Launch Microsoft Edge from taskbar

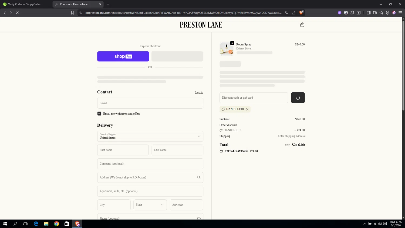(x=36, y=224)
